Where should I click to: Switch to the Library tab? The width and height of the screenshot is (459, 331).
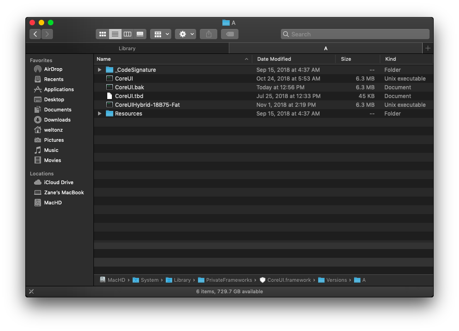[x=127, y=48]
